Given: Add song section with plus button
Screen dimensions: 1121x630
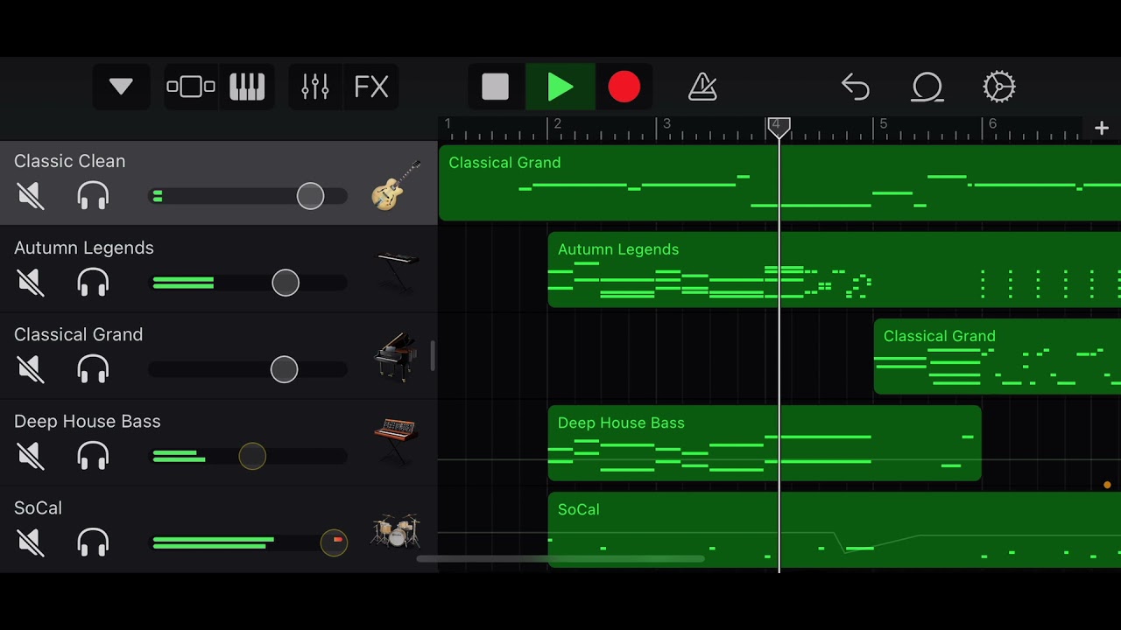Looking at the screenshot, I should [1101, 129].
